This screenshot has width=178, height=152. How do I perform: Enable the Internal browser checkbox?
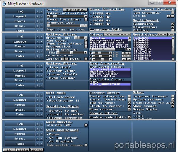173,96
